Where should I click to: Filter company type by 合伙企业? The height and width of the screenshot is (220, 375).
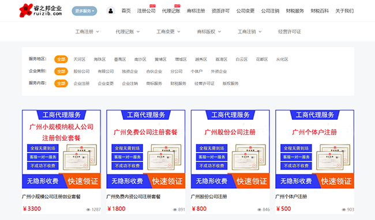154,71
